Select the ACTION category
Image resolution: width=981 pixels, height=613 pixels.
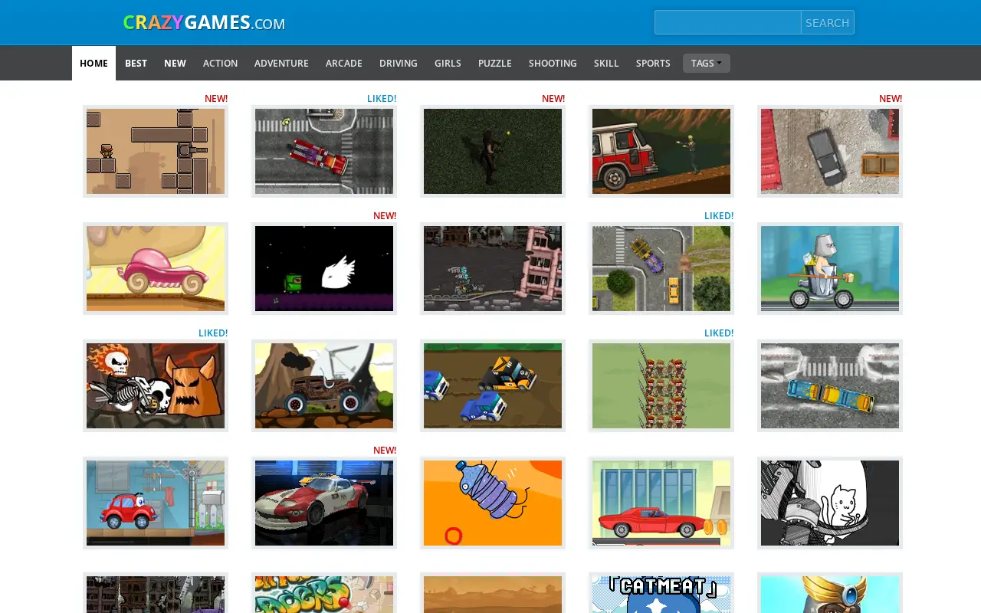220,63
